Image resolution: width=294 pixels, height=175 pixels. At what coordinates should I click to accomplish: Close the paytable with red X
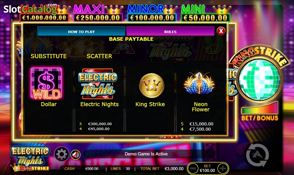221,31
